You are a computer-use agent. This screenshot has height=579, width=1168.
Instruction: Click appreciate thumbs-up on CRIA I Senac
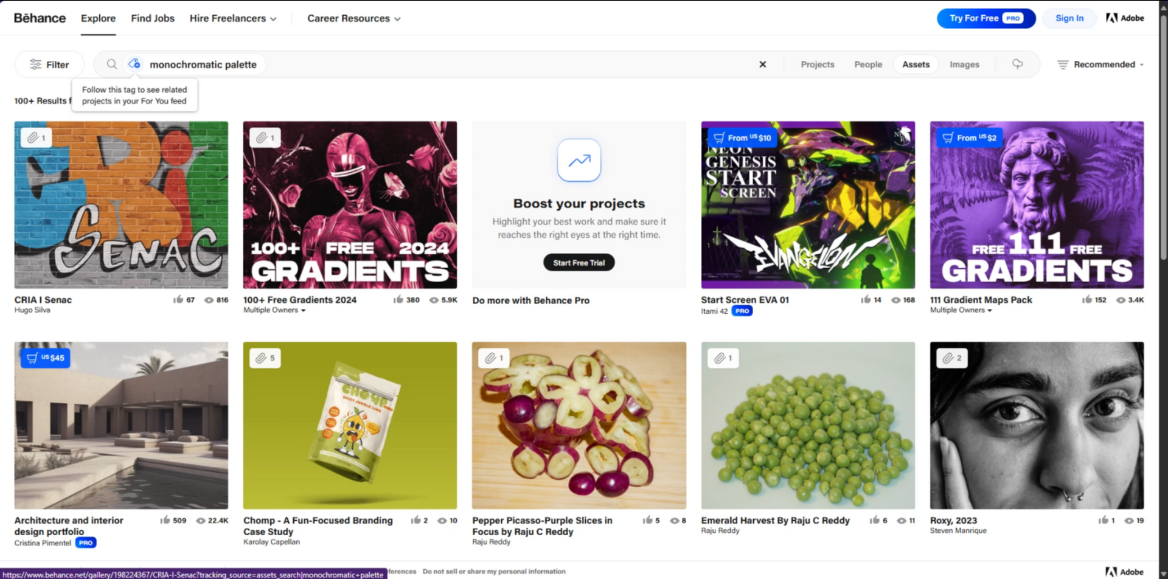[178, 300]
